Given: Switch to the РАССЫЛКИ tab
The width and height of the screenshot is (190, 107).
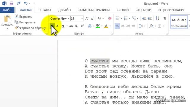Looking at the screenshot, I should tap(143, 10).
